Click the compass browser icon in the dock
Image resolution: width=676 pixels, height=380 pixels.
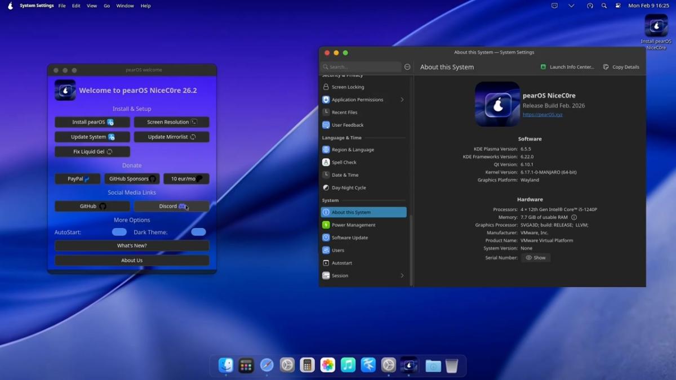266,365
